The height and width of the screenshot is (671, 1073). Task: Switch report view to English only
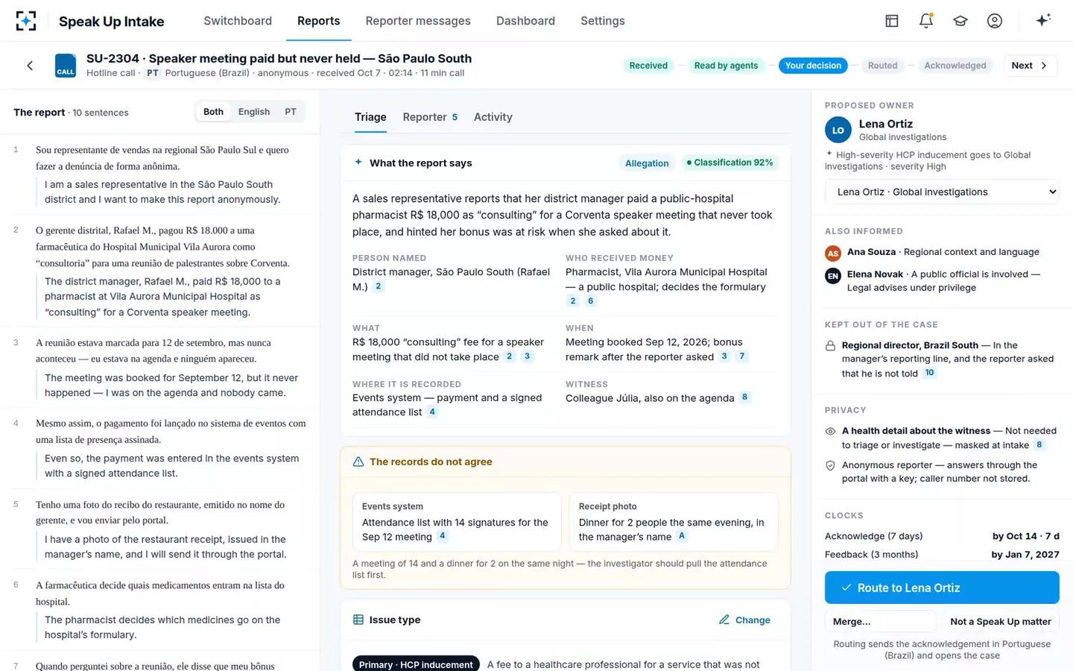254,112
